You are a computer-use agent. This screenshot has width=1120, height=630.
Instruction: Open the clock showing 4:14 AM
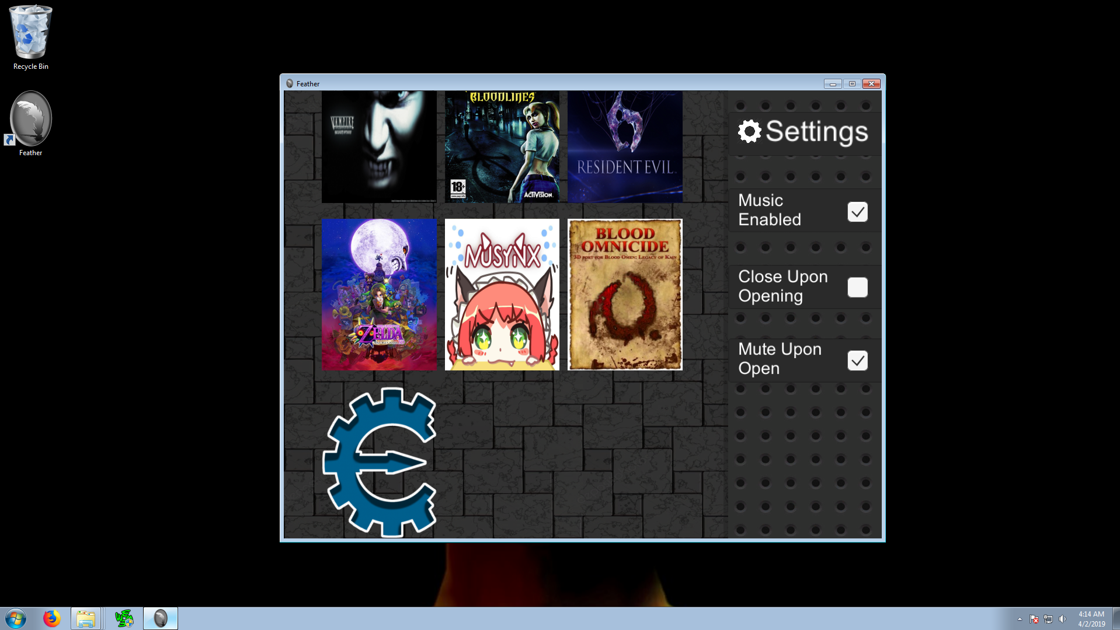tap(1091, 618)
